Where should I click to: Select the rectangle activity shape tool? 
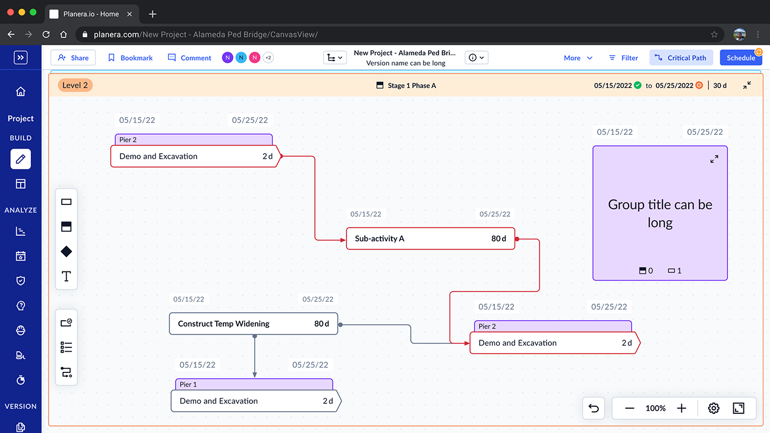pos(67,202)
